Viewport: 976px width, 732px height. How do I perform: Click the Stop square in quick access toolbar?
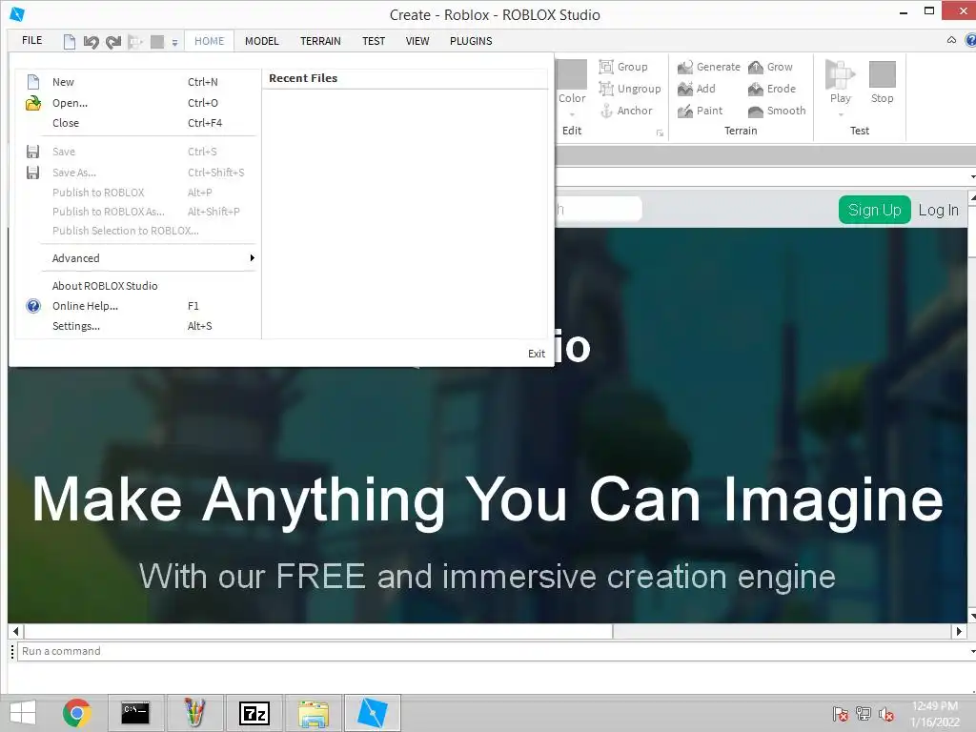click(157, 42)
